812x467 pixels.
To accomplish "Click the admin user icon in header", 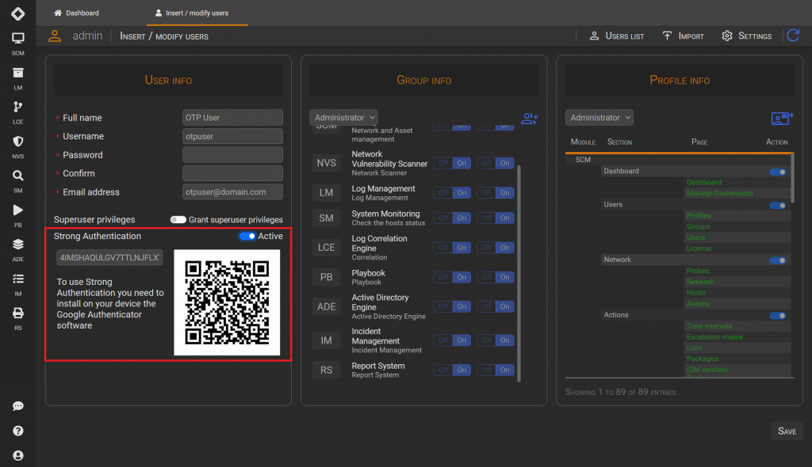I will tap(55, 36).
